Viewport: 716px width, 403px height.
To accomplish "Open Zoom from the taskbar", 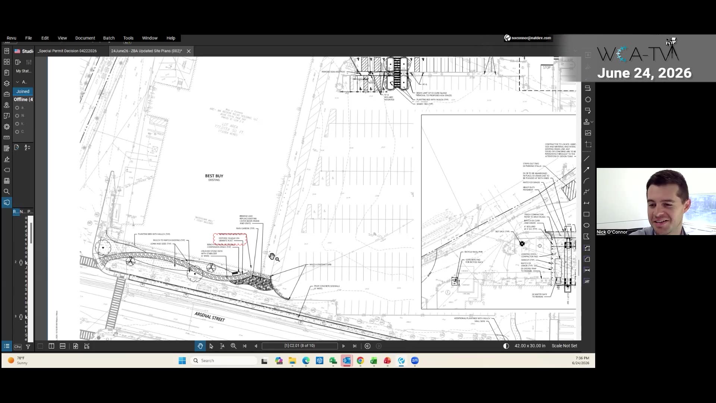I will coord(415,360).
